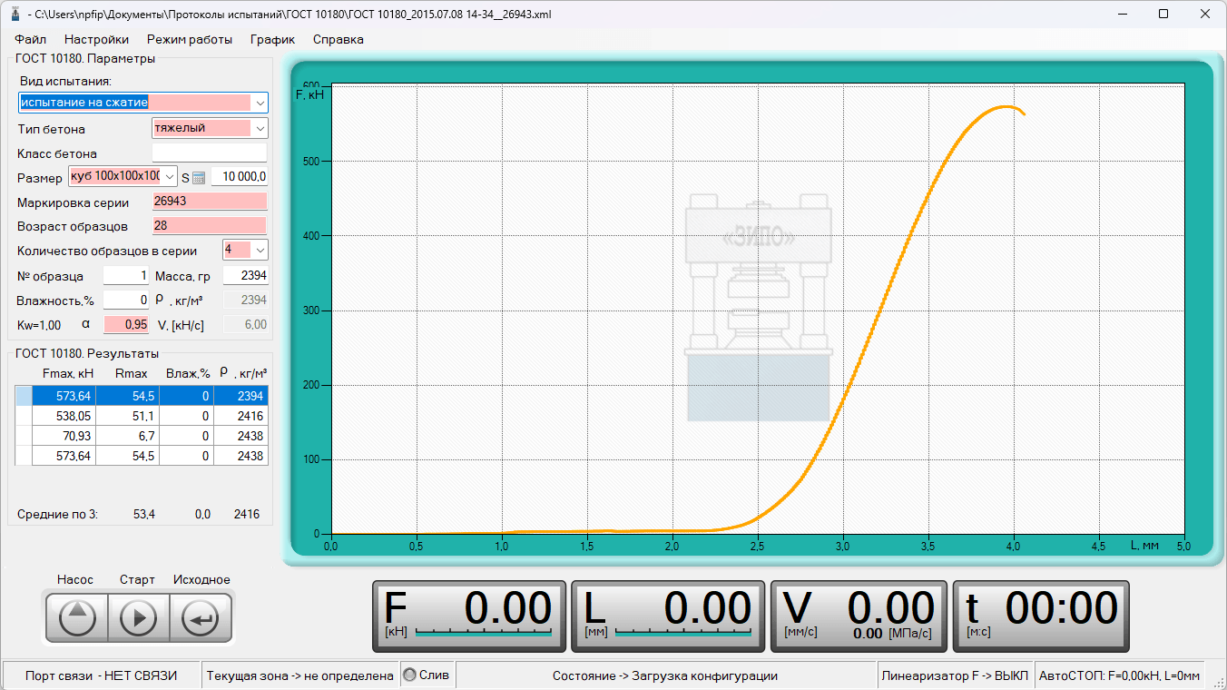Open the Настройки menu
This screenshot has height=690, width=1227.
(96, 39)
